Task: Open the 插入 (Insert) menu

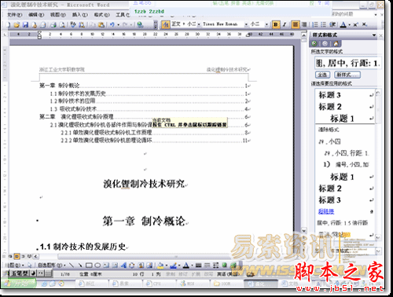Action: point(79,15)
